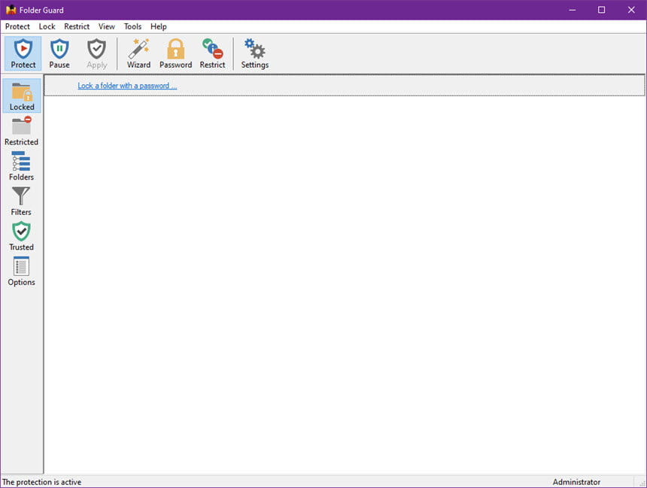
Task: Click the 'Administrator' status bar text
Action: (576, 482)
